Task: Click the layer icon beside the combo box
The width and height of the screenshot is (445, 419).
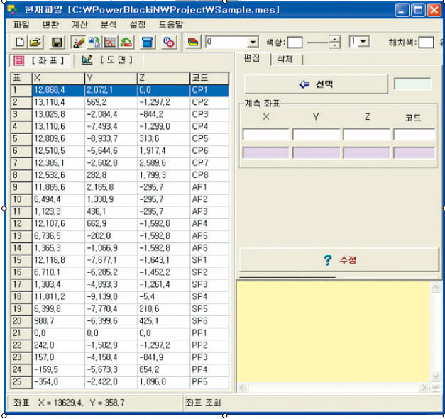Action: (194, 43)
